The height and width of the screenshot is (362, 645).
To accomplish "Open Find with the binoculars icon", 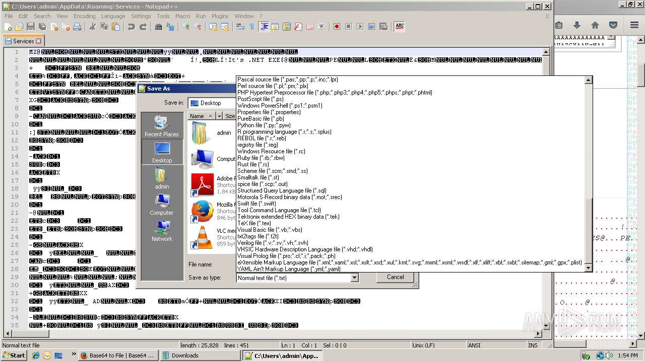I will tap(158, 27).
